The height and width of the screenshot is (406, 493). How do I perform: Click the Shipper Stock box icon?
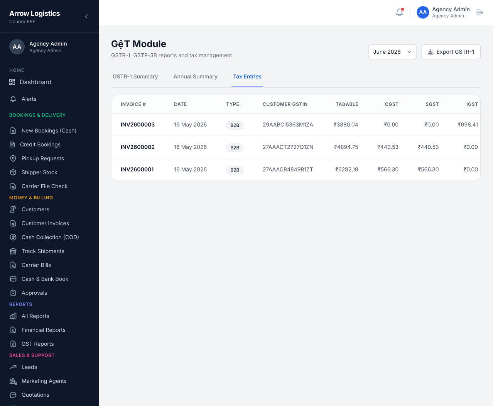[x=13, y=172]
